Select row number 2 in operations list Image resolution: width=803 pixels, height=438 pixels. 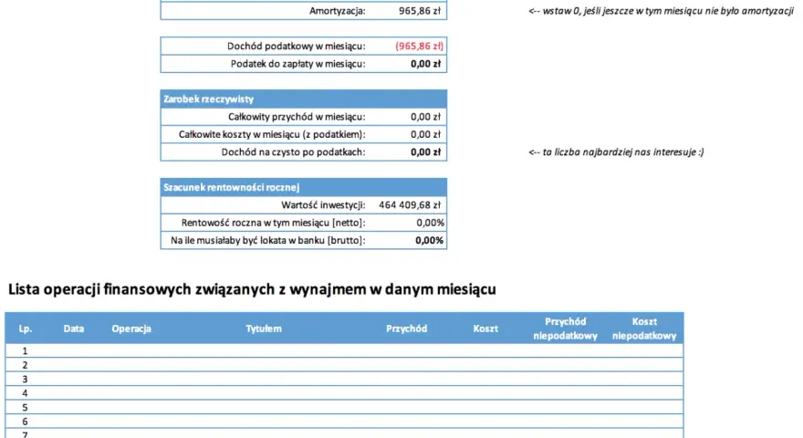point(25,365)
